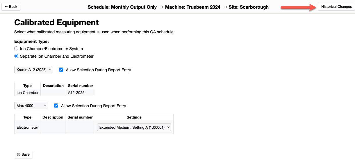Click Schedule: Monthly Output Only breadcrumb

[x=122, y=7]
